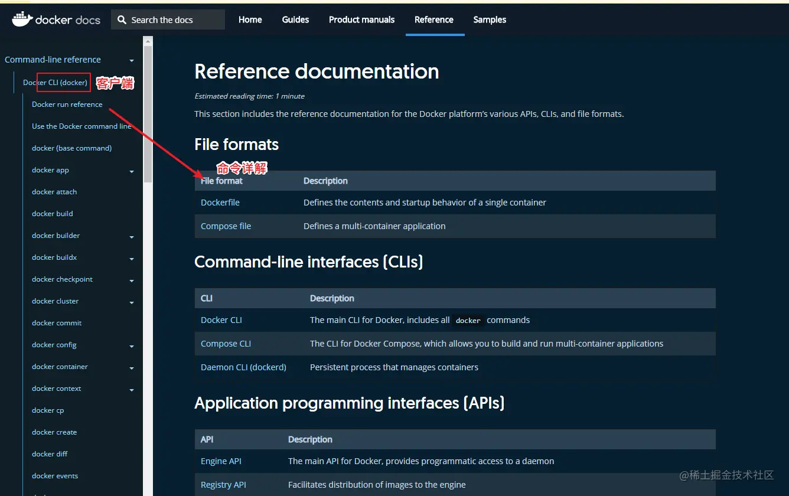Open the Compose file link
The height and width of the screenshot is (496, 789).
point(226,226)
